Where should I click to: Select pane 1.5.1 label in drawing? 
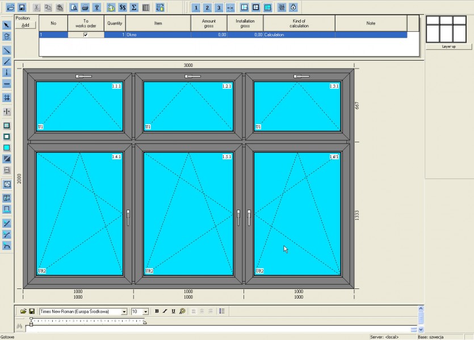pyautogui.click(x=226, y=156)
